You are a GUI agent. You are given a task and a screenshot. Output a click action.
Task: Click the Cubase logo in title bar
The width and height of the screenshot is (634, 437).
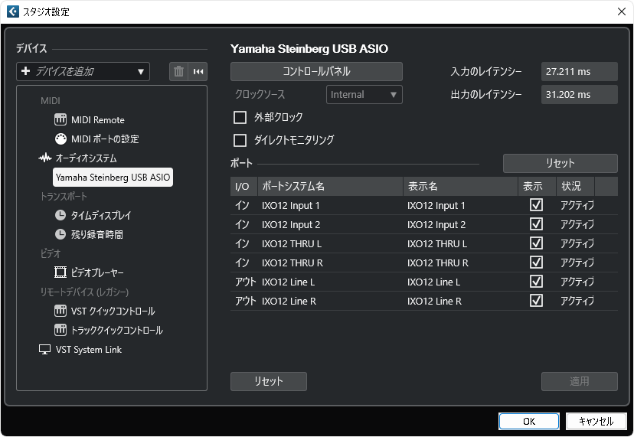[13, 11]
